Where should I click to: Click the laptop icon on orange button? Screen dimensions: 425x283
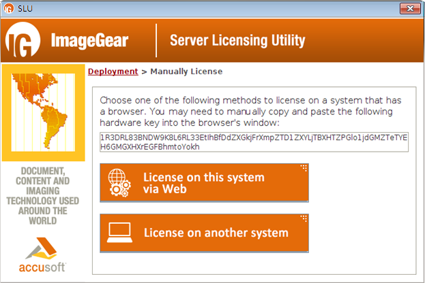click(x=119, y=233)
